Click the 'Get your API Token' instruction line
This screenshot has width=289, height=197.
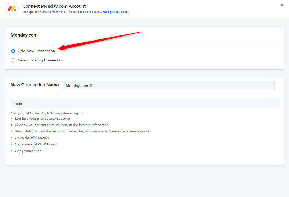47,113
